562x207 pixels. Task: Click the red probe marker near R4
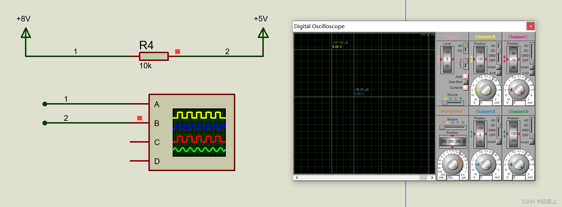tap(178, 52)
